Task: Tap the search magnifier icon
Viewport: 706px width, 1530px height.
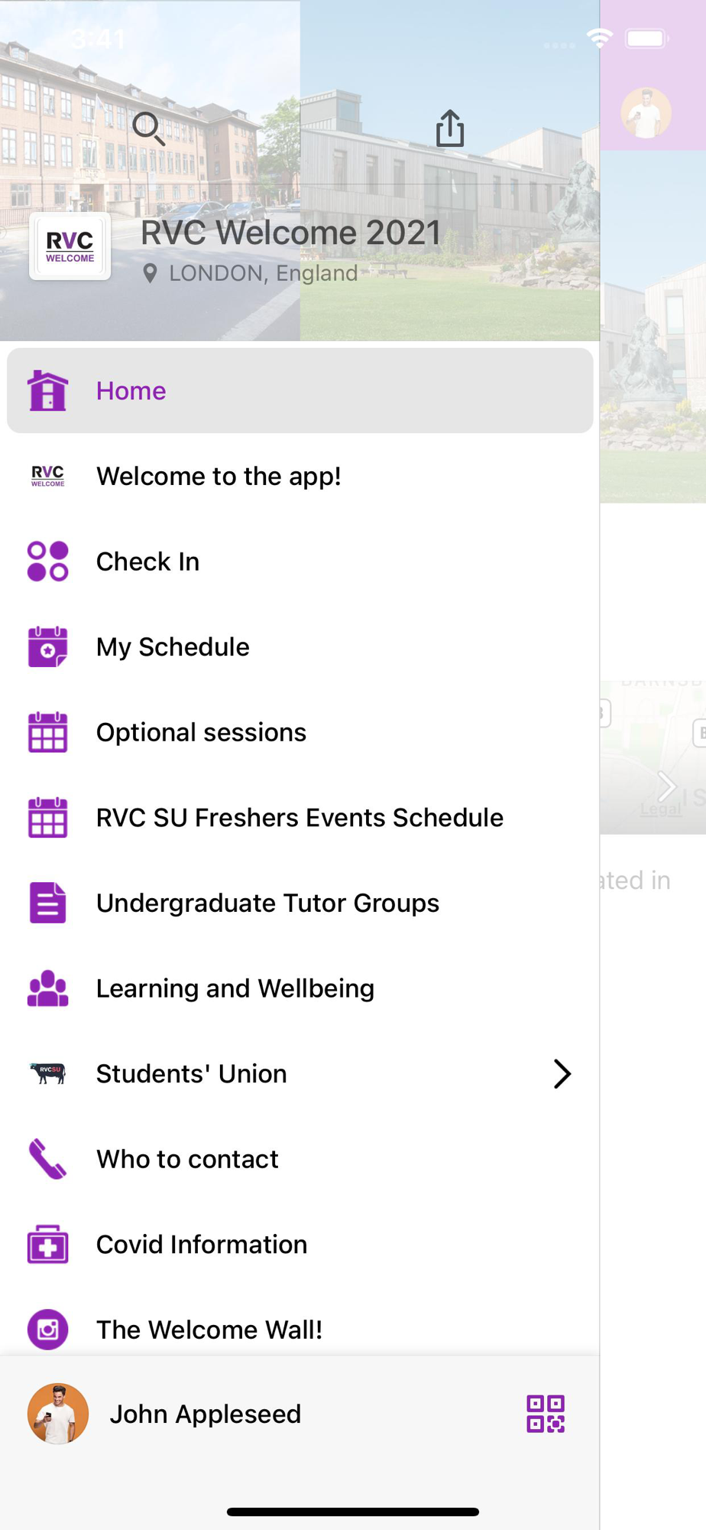Action: (x=148, y=129)
